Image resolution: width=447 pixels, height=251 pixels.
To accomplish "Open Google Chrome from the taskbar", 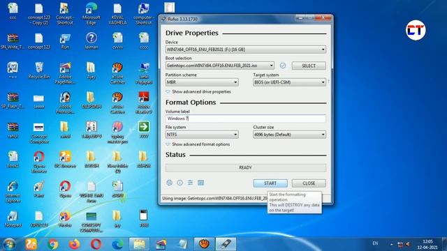I will (x=53, y=244).
